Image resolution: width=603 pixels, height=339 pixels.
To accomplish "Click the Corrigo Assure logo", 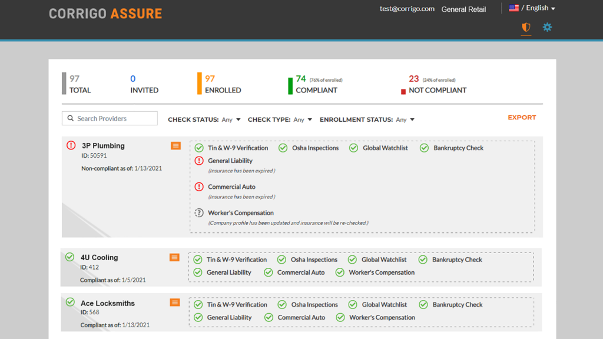I will 105,14.
